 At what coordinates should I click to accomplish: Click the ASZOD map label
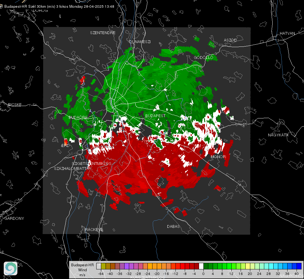(x=230, y=40)
